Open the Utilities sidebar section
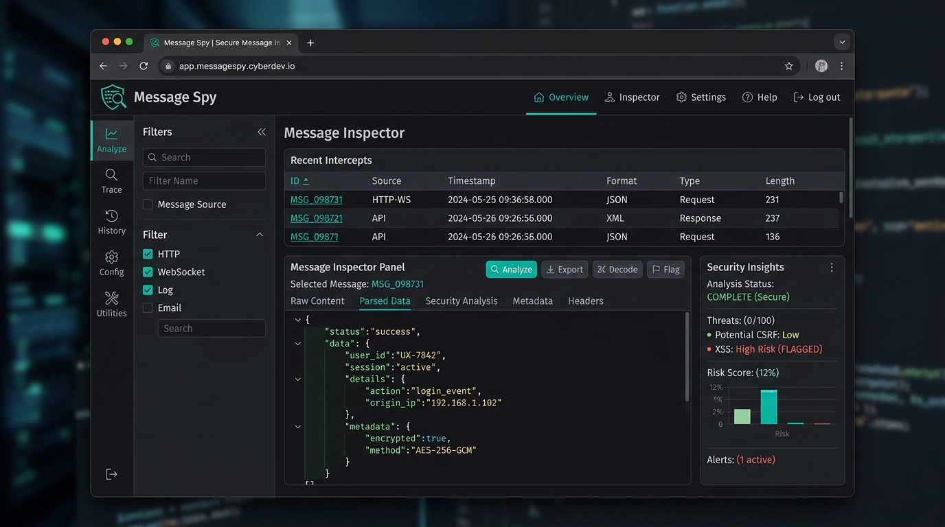This screenshot has height=527, width=945. coord(112,305)
